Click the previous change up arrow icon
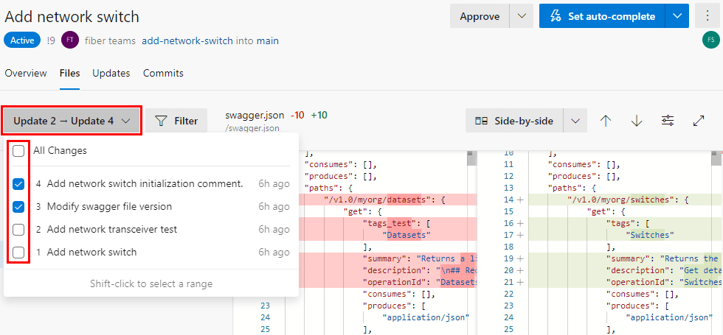 click(x=606, y=121)
